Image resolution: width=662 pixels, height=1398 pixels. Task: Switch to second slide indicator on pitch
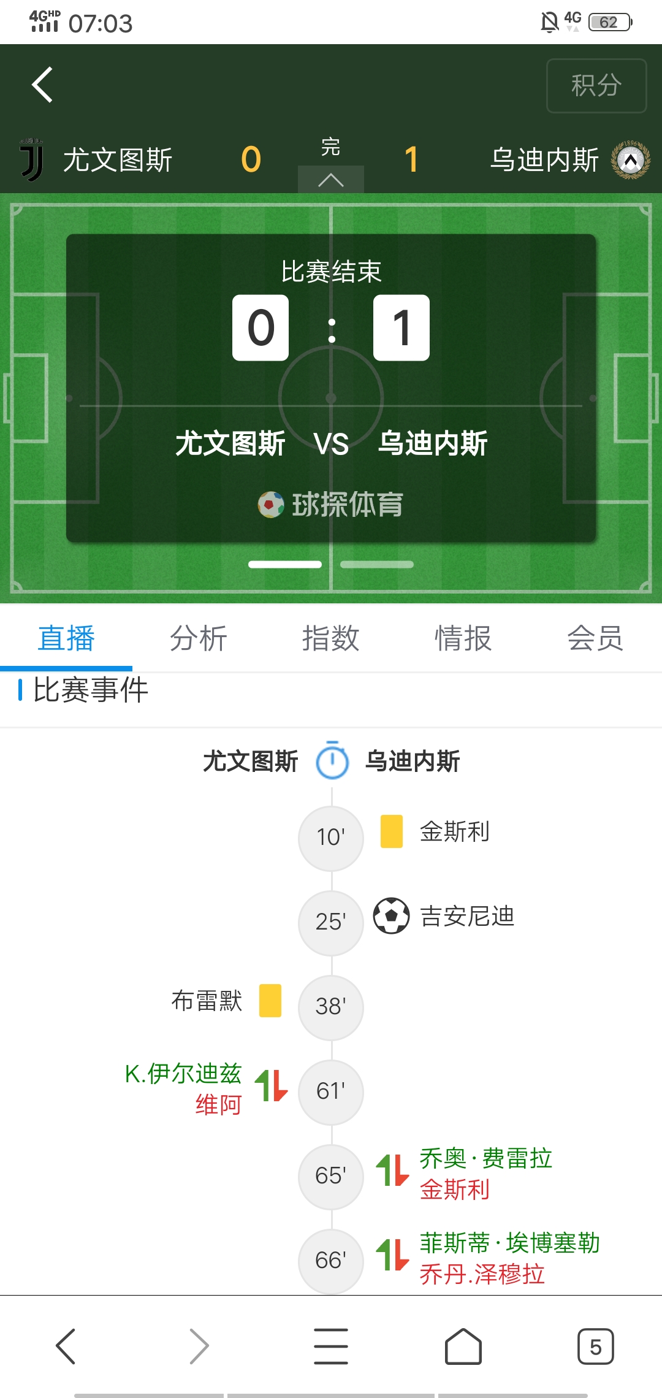[377, 565]
